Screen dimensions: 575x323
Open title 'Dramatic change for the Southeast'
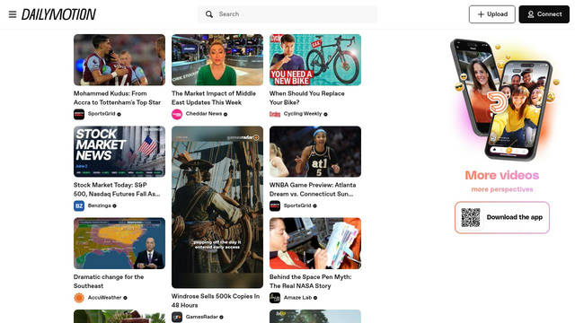point(109,281)
